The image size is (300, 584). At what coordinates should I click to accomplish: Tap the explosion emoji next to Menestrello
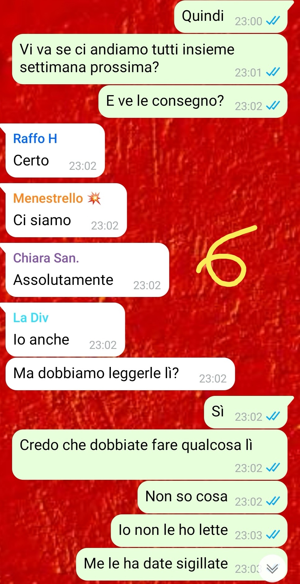click(x=94, y=198)
